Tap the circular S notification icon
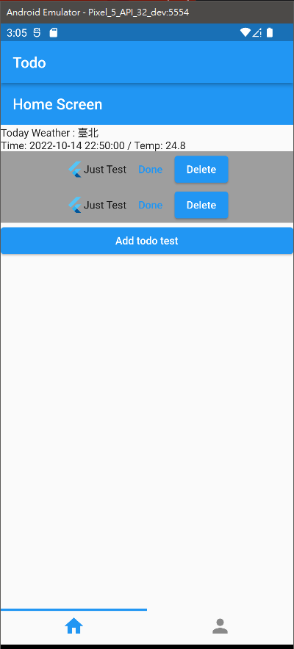Screen dimensions: 294x649 click(37, 33)
